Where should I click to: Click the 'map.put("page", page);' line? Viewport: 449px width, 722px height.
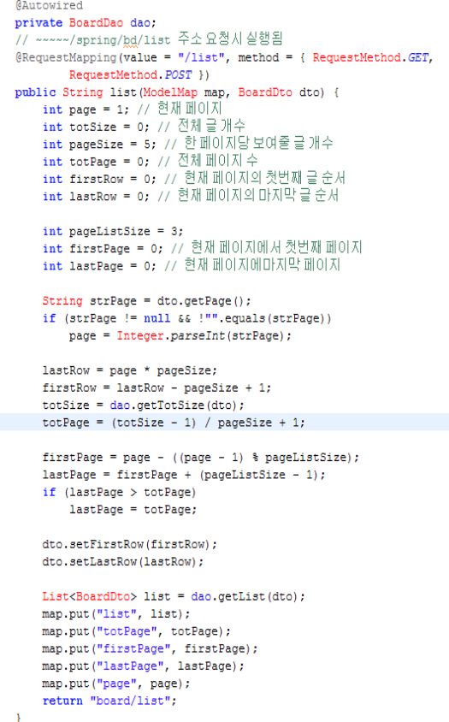[116, 684]
